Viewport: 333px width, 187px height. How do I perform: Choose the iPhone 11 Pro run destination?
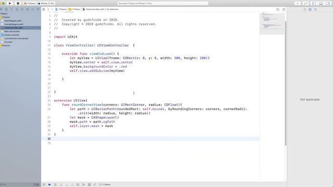tap(46, 4)
